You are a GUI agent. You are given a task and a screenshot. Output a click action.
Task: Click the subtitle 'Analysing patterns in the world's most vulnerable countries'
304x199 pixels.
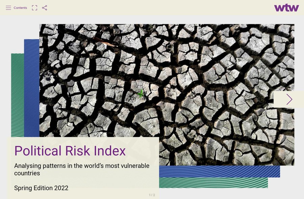(82, 169)
